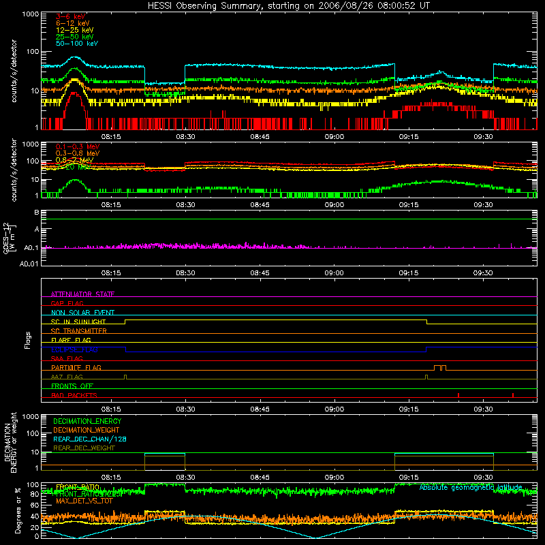The image size is (545, 545).
Task: Click the DECIMATION ENERGY or weight axis label
Action: (10, 442)
